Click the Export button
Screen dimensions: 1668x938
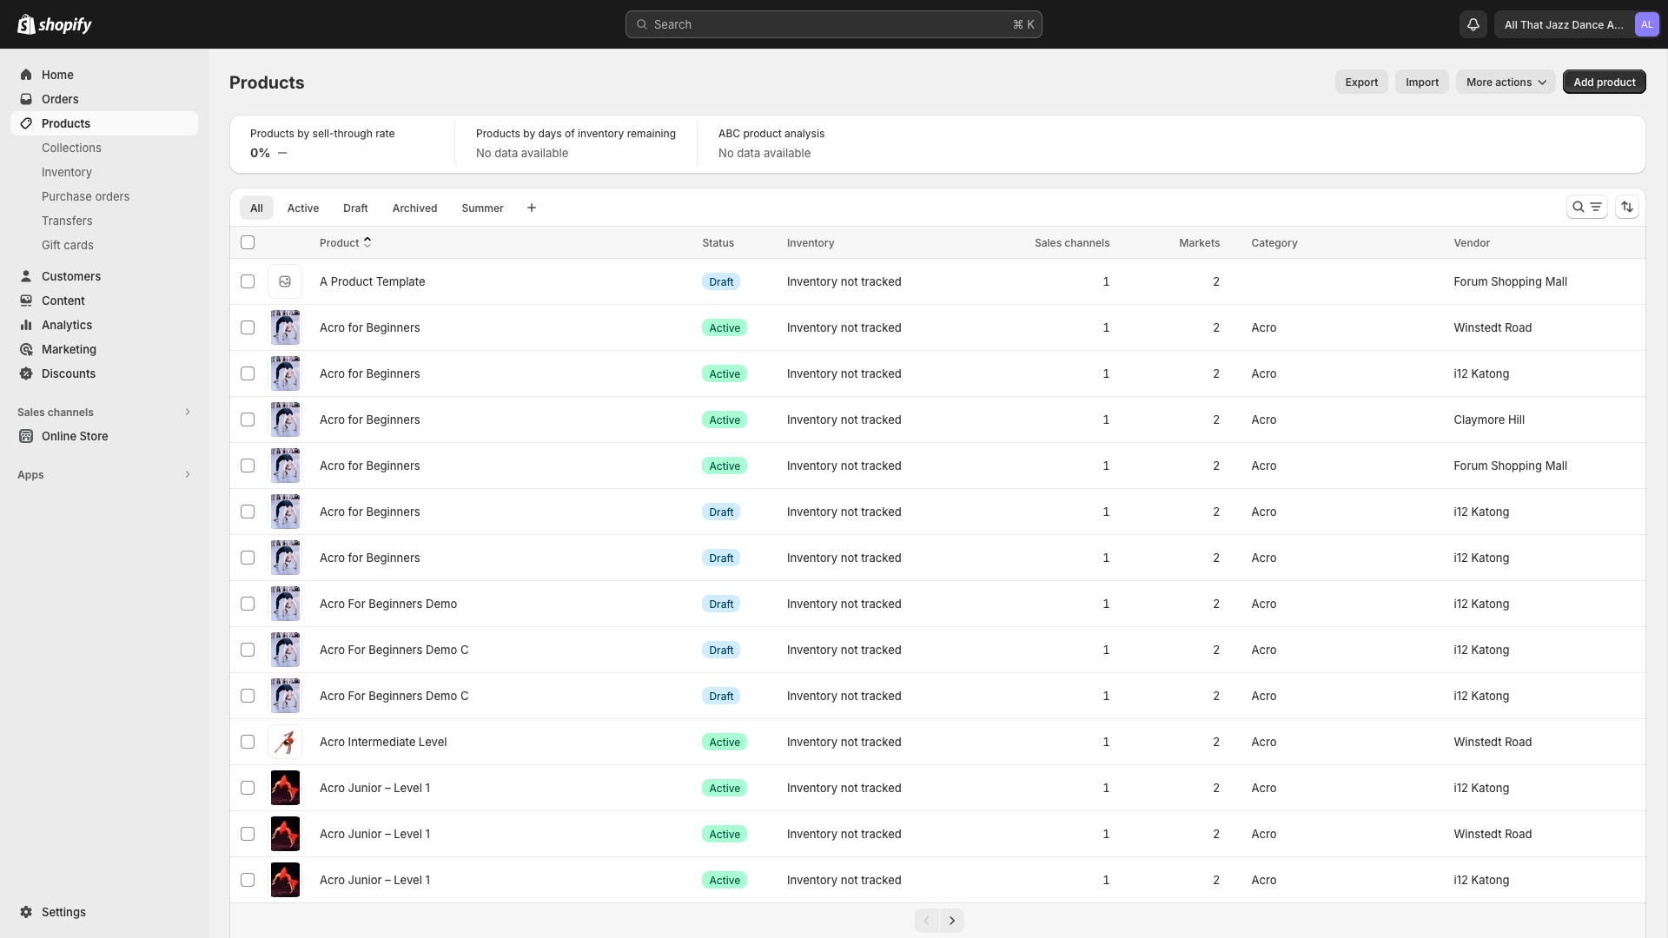[1361, 82]
